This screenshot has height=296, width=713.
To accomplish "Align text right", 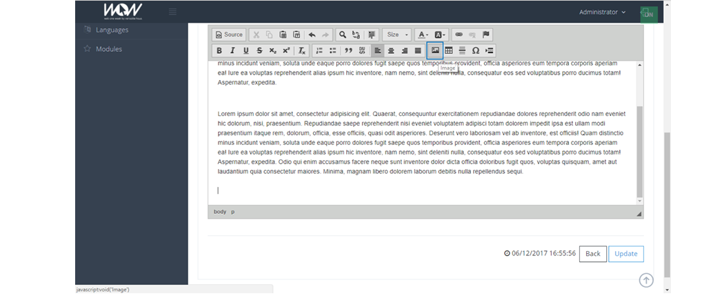I will click(404, 50).
